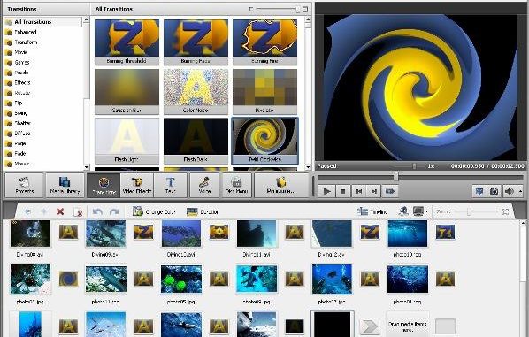Select the Twirl Clockwise transition thumbnail
Viewport: 529px width, 337px height.
pyautogui.click(x=264, y=141)
